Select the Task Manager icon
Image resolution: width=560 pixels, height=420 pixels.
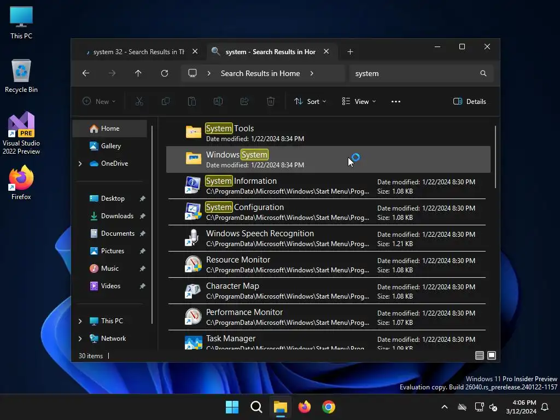(x=193, y=341)
